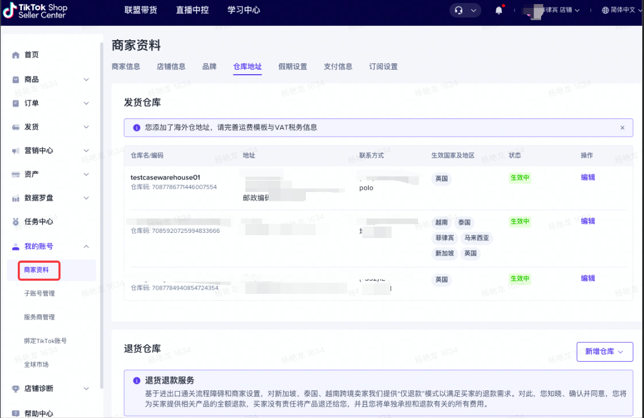Expand the 商品 sidebar menu
Image resolution: width=644 pixels, height=418 pixels.
[x=86, y=79]
